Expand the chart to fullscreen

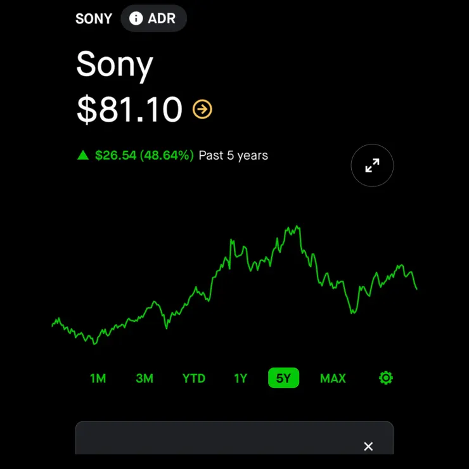372,165
